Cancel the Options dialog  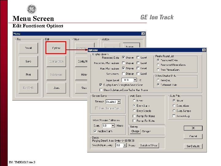pyautogui.click(x=193, y=136)
